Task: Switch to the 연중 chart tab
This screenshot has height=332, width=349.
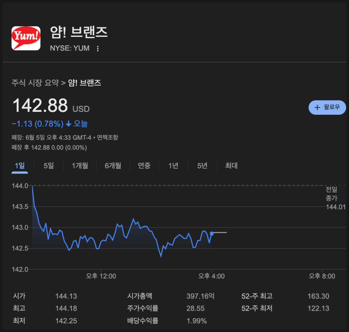Action: [x=144, y=166]
